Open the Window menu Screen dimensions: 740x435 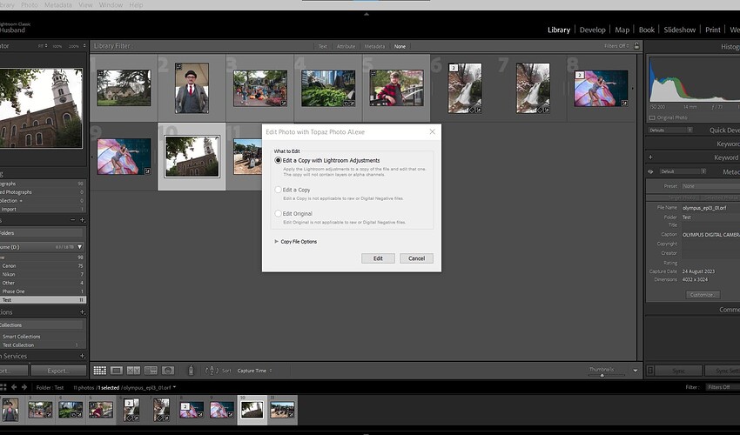click(x=111, y=5)
